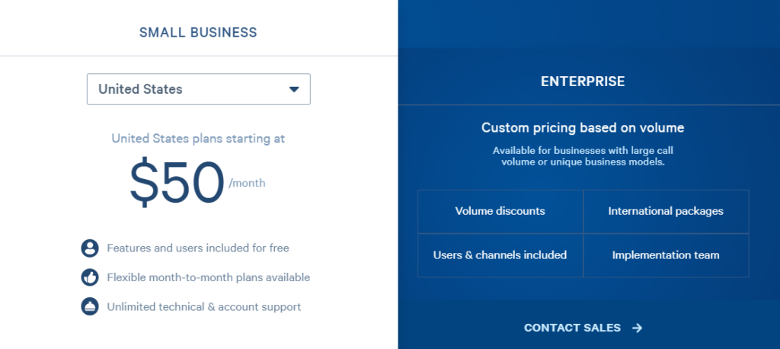
Task: Click the Contact Sales link
Action: point(573,328)
